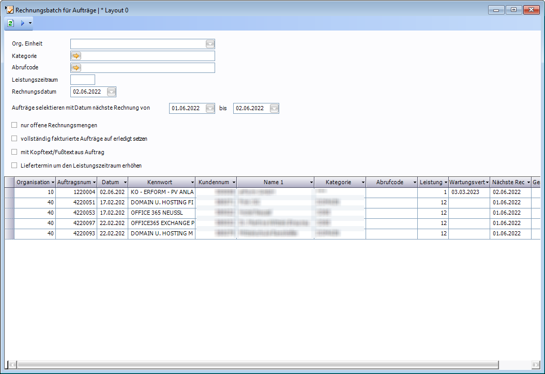The image size is (545, 374).
Task: Expand the Org. Einheit dropdown
Action: 210,44
